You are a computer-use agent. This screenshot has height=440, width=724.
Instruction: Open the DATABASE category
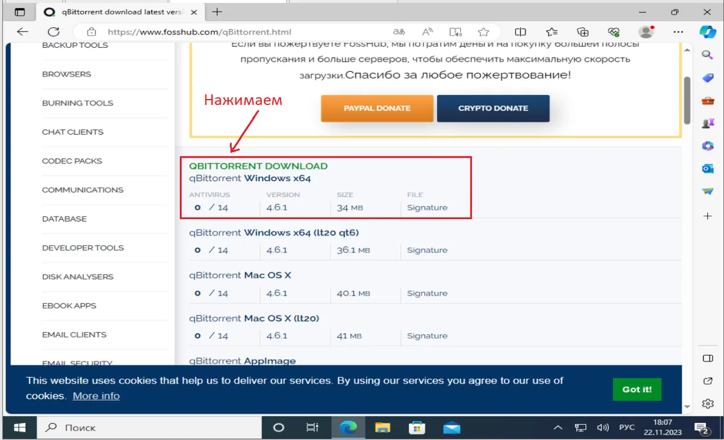pos(64,219)
